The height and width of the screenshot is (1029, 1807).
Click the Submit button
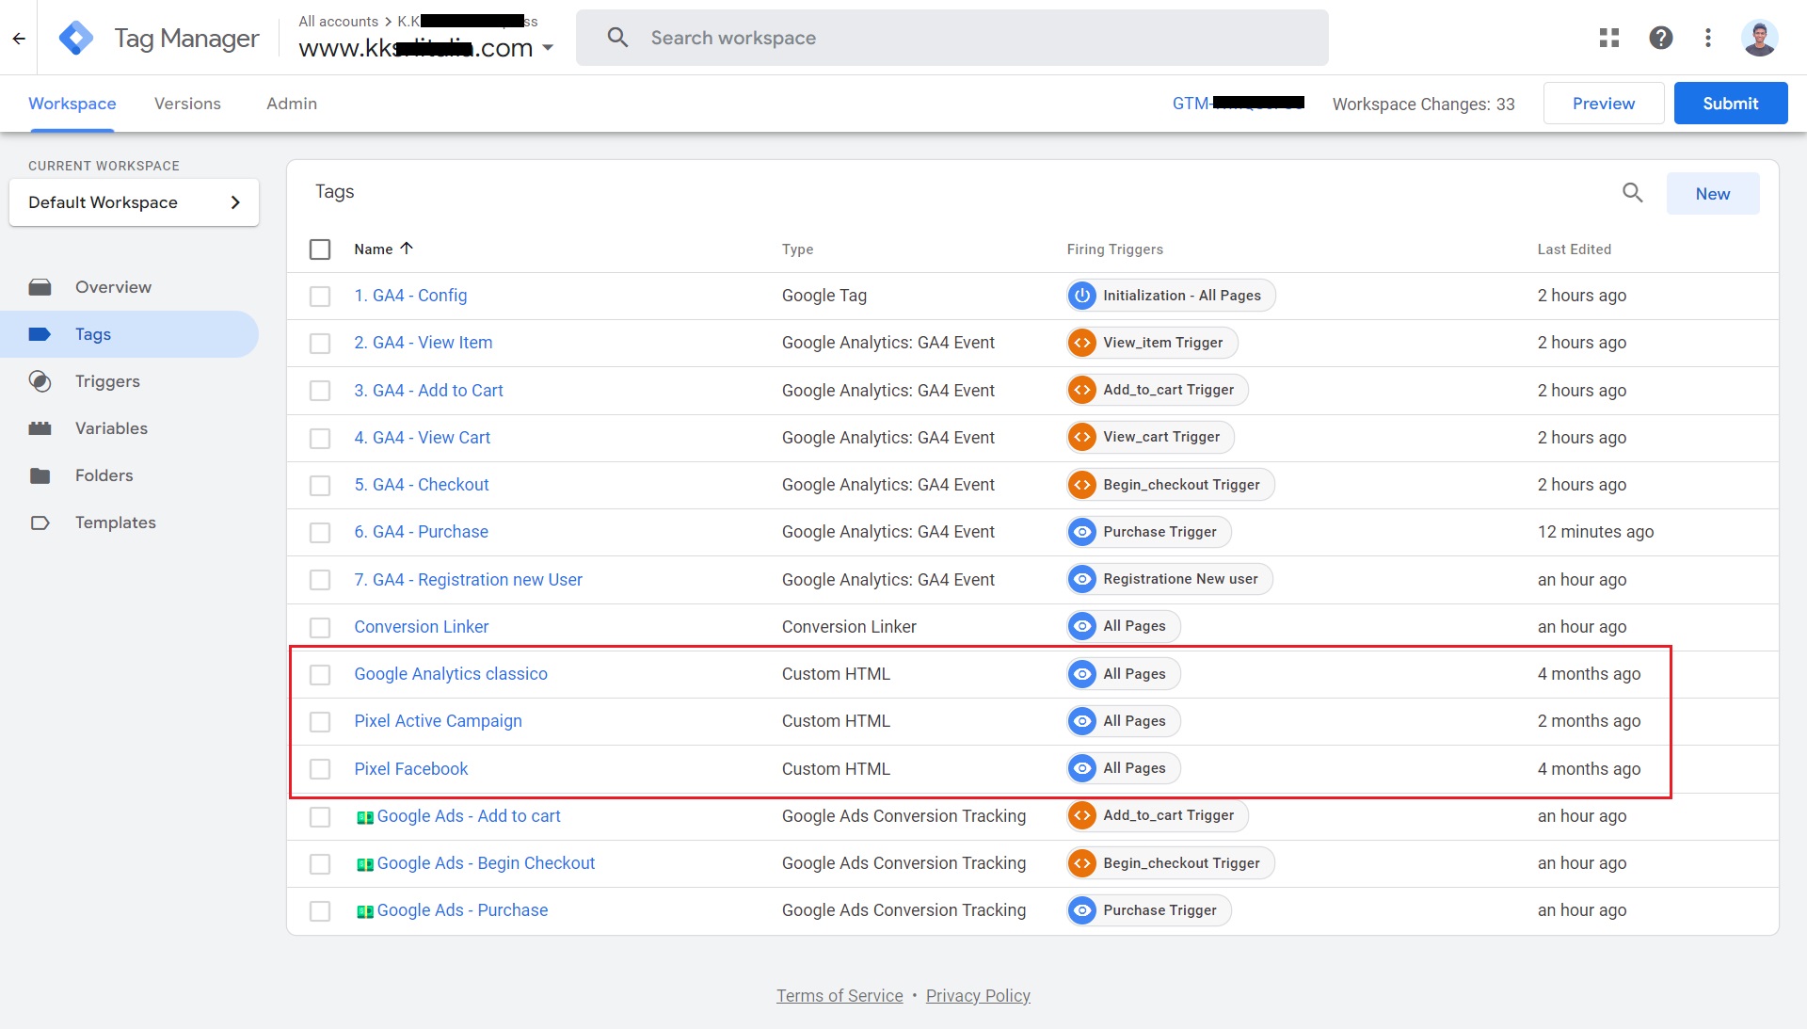[x=1731, y=104]
